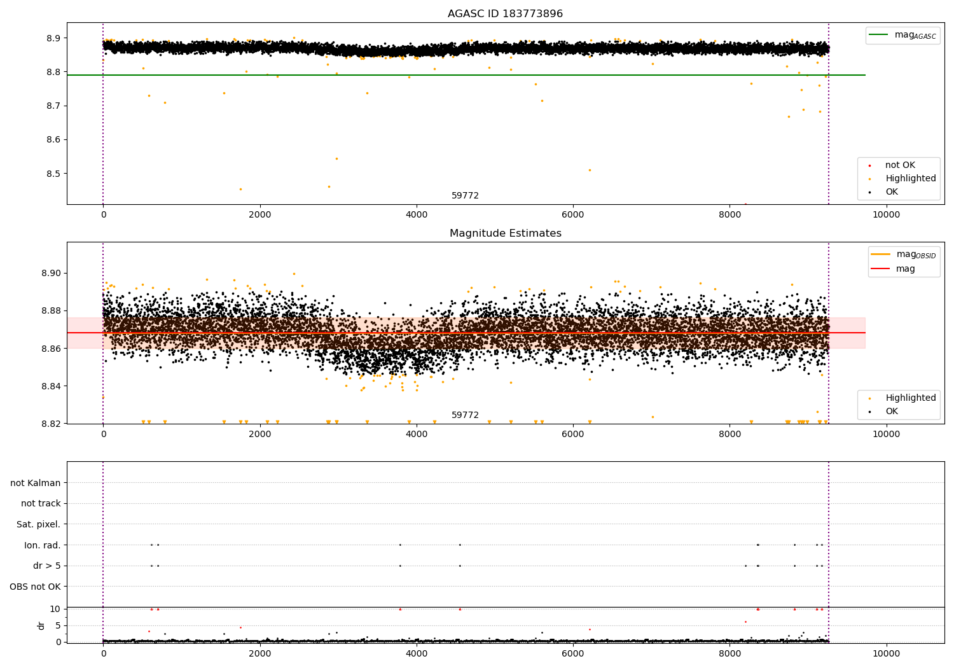Click the 'dr' y-axis label on bottom plot
The height and width of the screenshot is (668, 954).
(x=41, y=625)
